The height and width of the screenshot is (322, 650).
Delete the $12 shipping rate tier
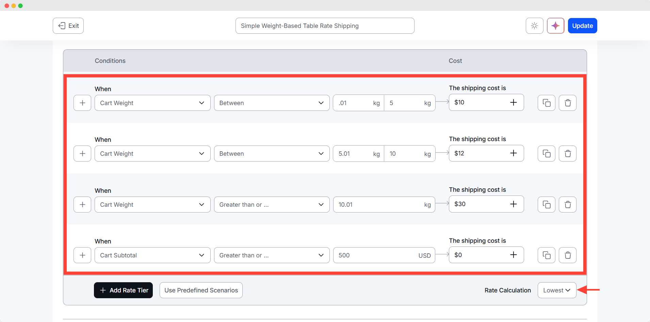[567, 153]
